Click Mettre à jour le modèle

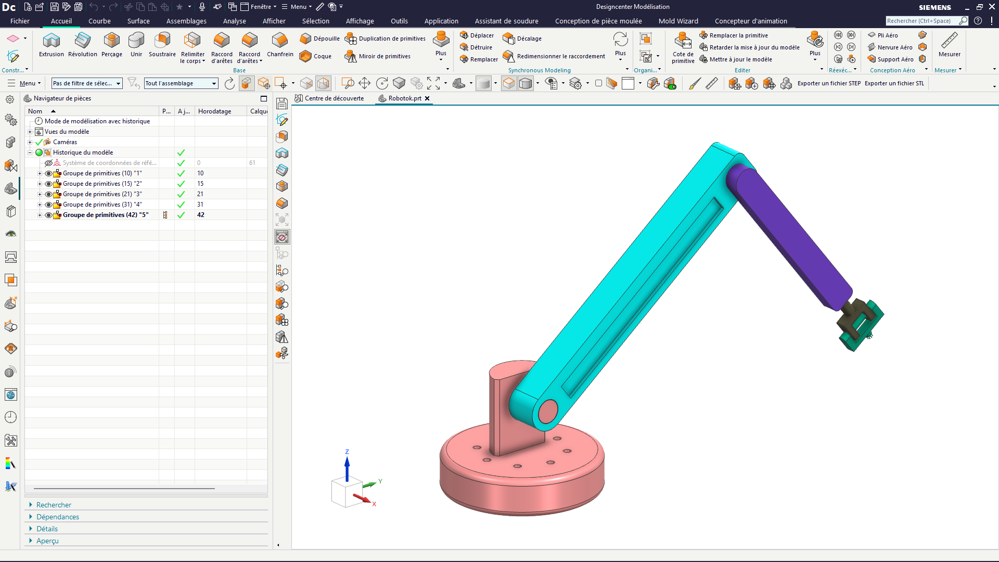tap(736, 59)
